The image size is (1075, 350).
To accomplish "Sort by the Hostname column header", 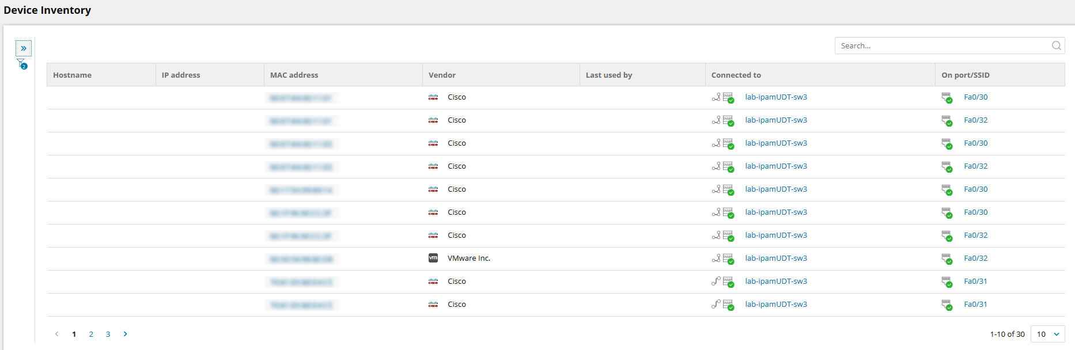I will click(72, 75).
